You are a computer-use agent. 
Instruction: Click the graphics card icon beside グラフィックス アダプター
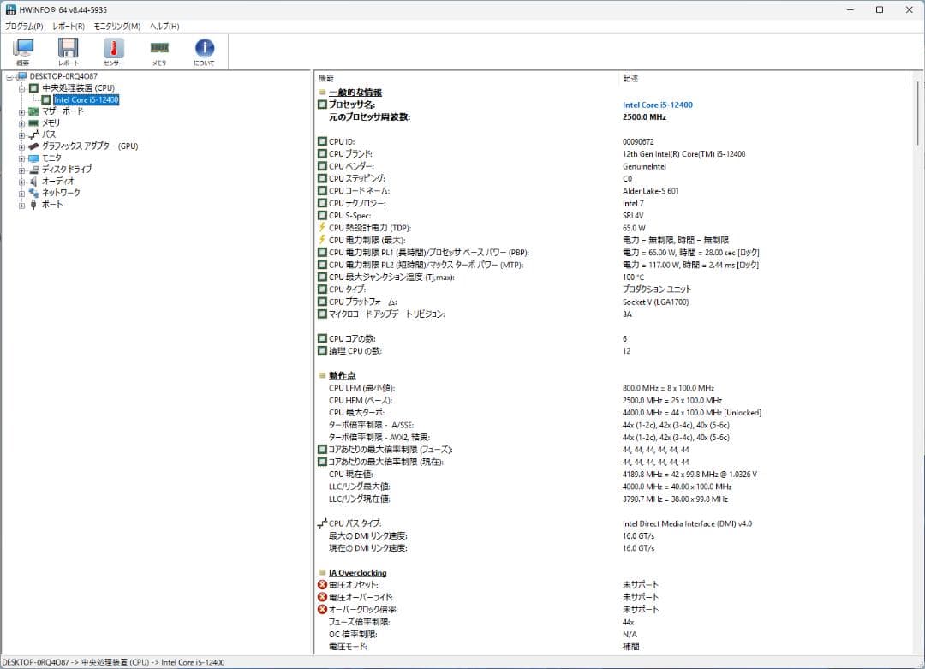(x=33, y=146)
